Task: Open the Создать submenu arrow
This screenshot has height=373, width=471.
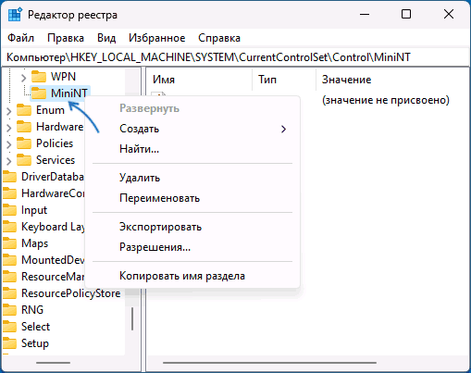Action: coord(283,129)
